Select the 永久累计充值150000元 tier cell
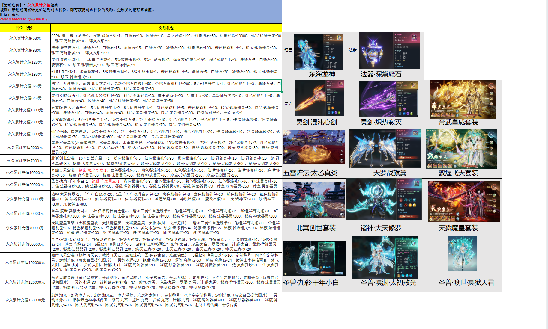This screenshot has height=329, width=548. click(25, 300)
